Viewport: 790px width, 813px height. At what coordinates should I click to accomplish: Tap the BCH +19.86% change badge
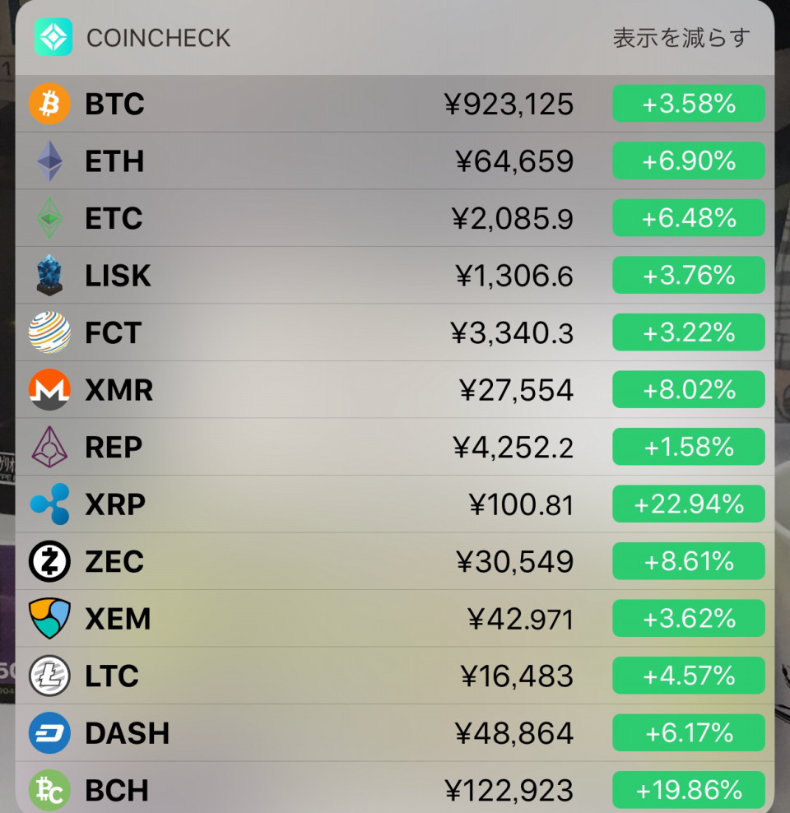[689, 790]
